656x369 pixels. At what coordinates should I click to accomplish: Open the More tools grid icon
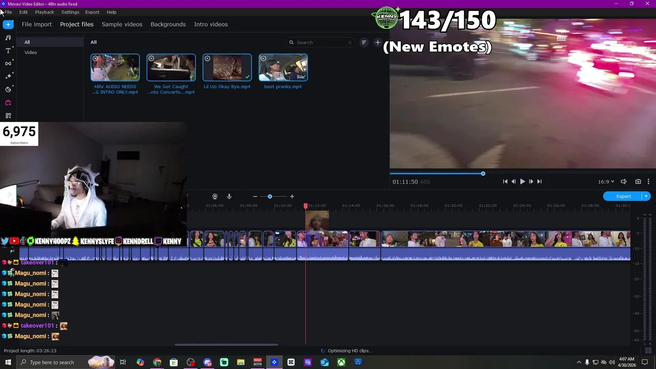pyautogui.click(x=8, y=116)
